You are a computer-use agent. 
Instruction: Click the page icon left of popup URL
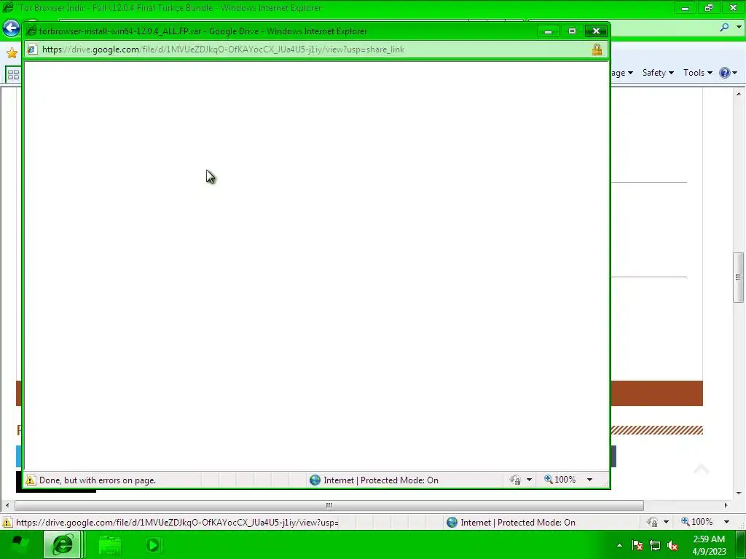[32, 49]
